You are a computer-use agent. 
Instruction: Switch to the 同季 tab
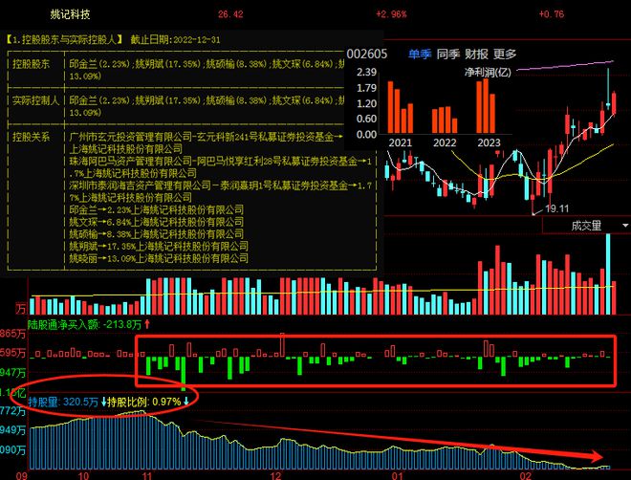coord(447,54)
